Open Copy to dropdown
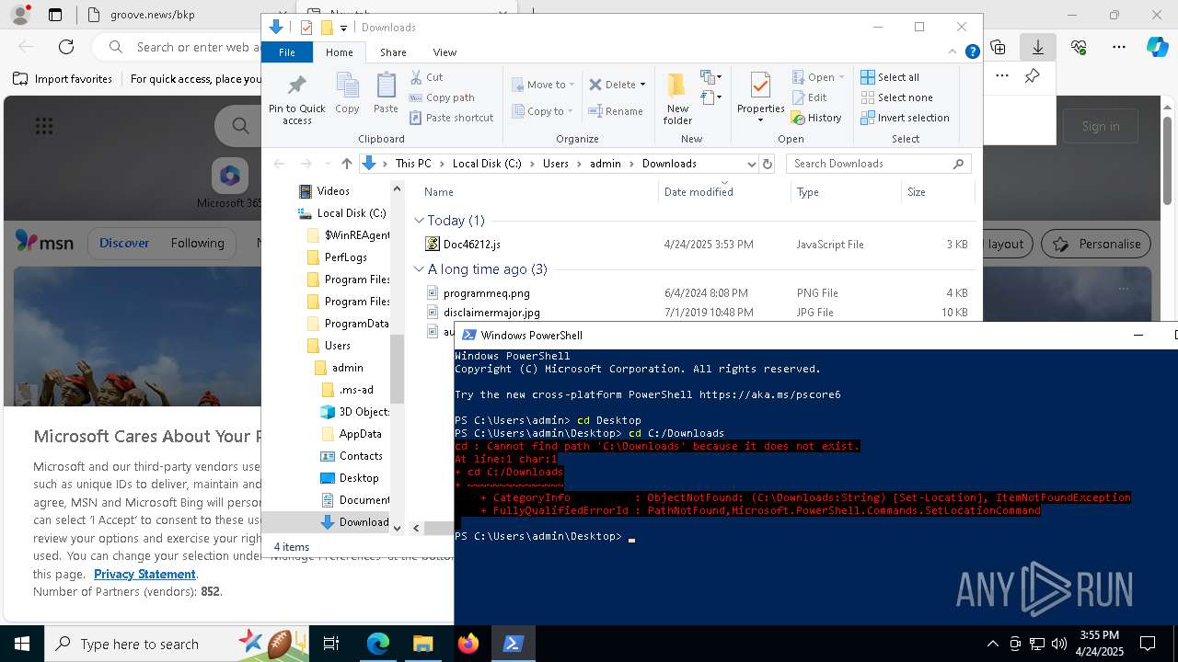The image size is (1178, 662). [x=543, y=111]
